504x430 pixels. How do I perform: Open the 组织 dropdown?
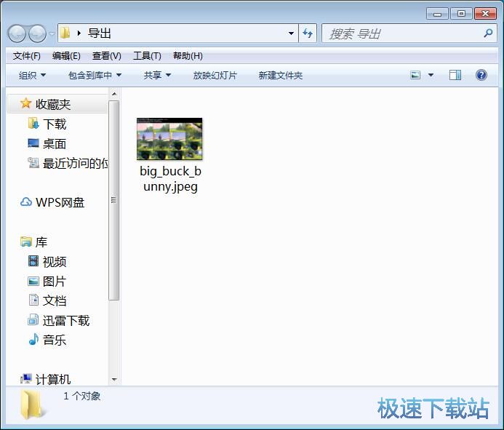pyautogui.click(x=32, y=75)
